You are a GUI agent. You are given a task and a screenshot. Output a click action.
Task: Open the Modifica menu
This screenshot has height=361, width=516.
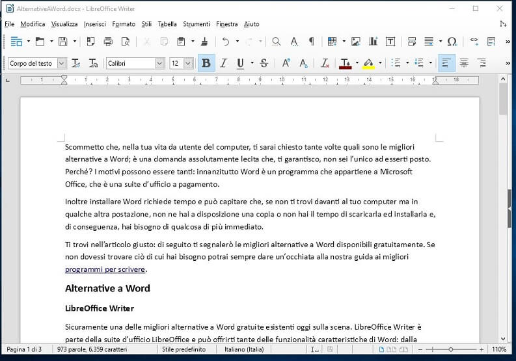(x=33, y=24)
